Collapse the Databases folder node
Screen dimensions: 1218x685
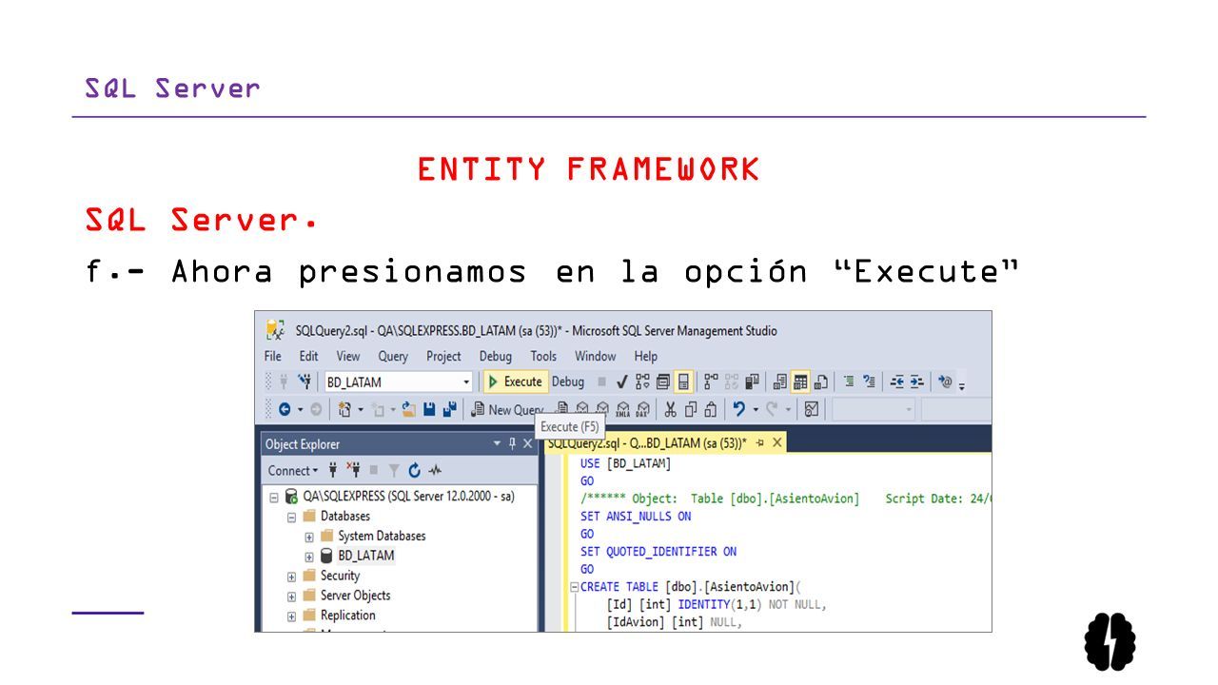tap(292, 517)
